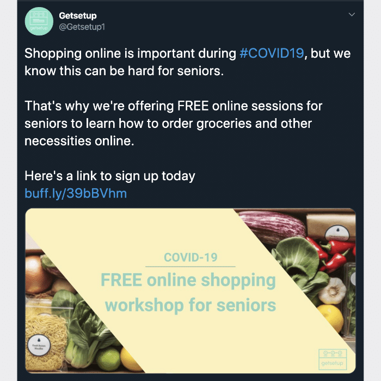Open the Getsetup profile avatar

click(x=39, y=21)
